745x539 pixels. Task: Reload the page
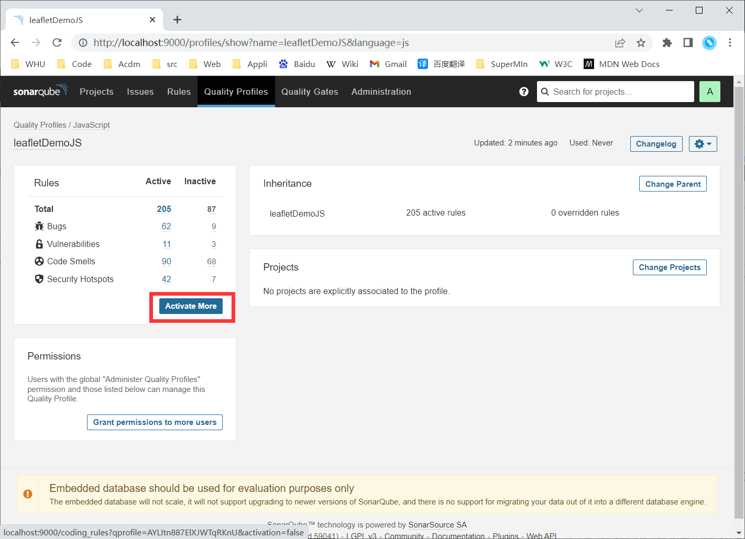(57, 42)
